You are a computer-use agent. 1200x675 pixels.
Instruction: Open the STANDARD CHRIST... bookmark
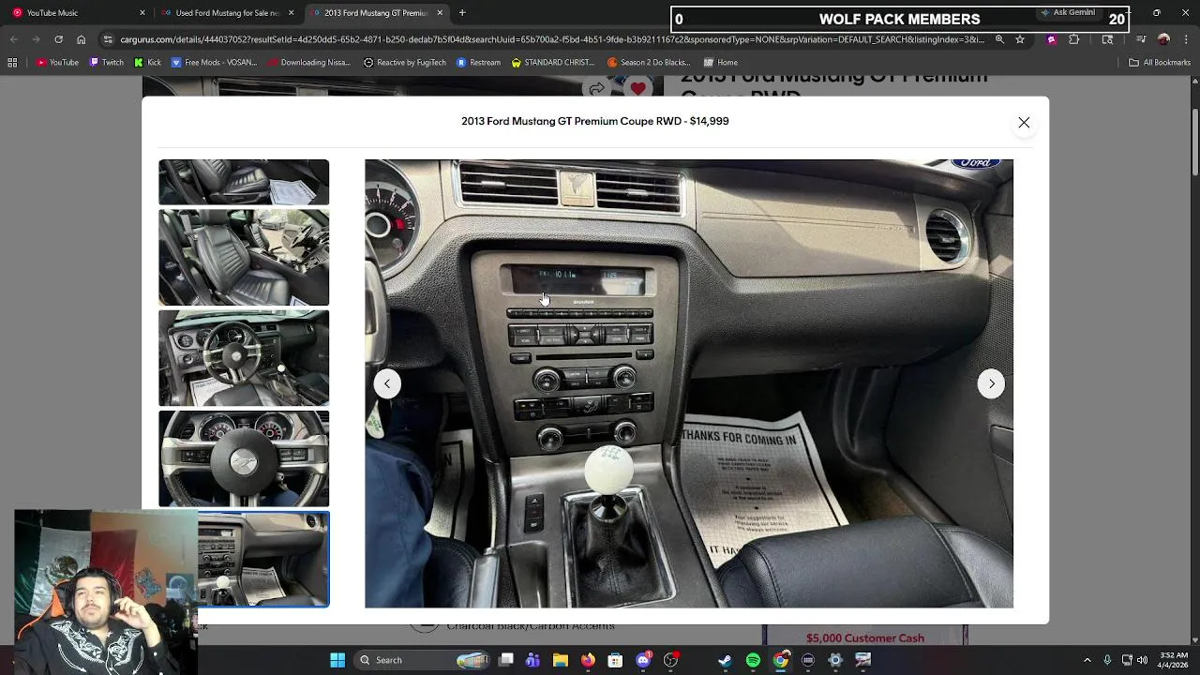coord(553,63)
